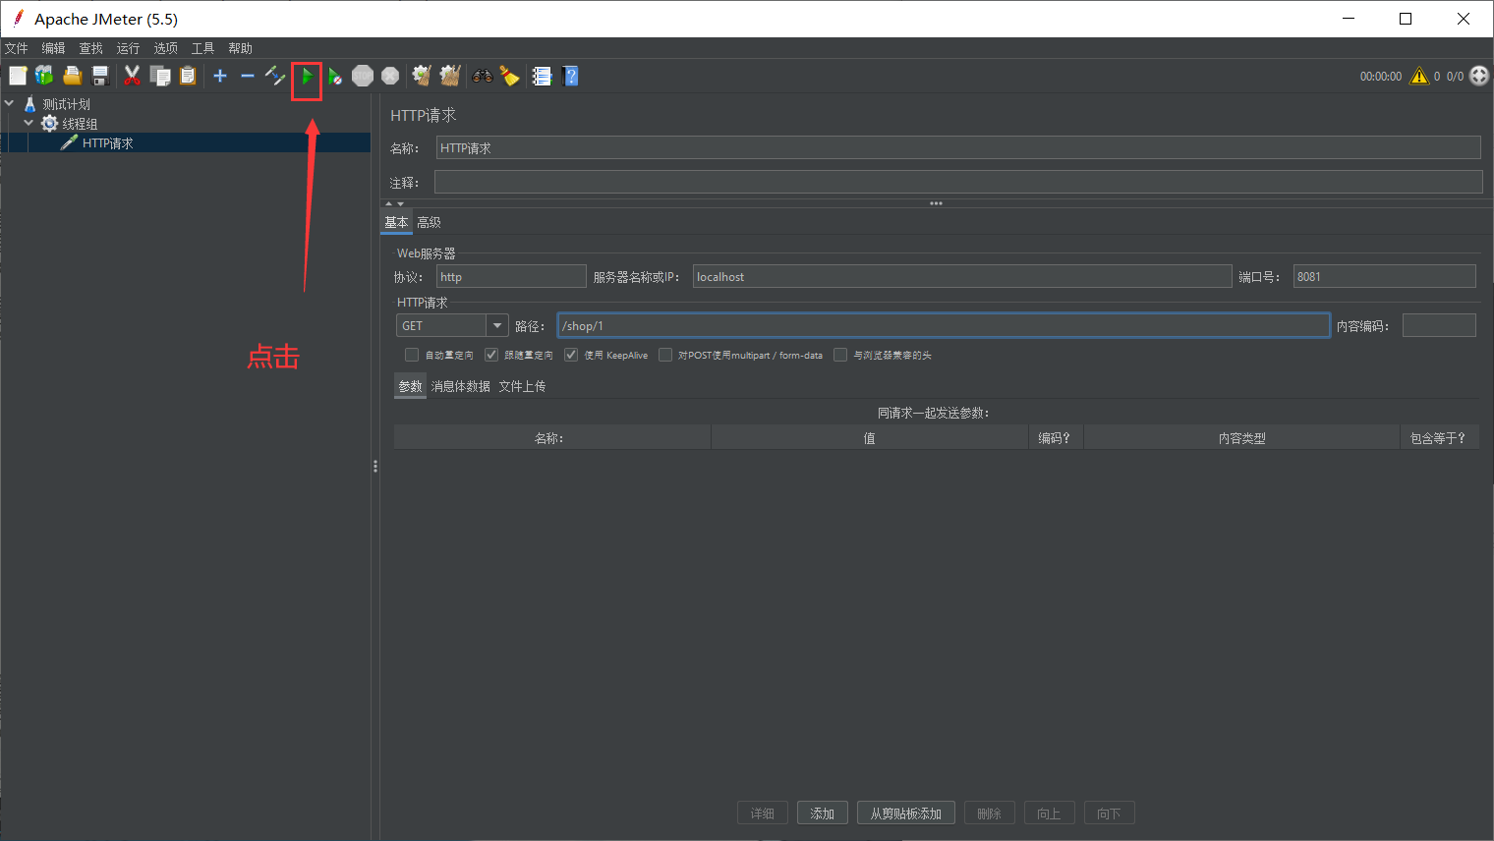Uncheck the follow redirects checkbox (跟随重定向)
The height and width of the screenshot is (841, 1494).
point(491,355)
